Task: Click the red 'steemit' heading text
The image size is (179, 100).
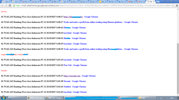Action: [4, 71]
